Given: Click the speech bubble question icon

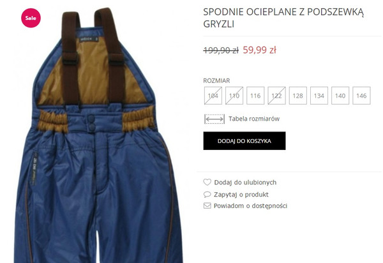Looking at the screenshot, I should pos(207,195).
